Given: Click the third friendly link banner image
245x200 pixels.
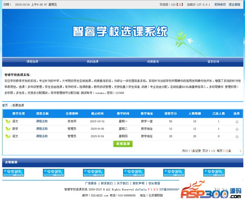Looking at the screenshot, I should point(93,172).
